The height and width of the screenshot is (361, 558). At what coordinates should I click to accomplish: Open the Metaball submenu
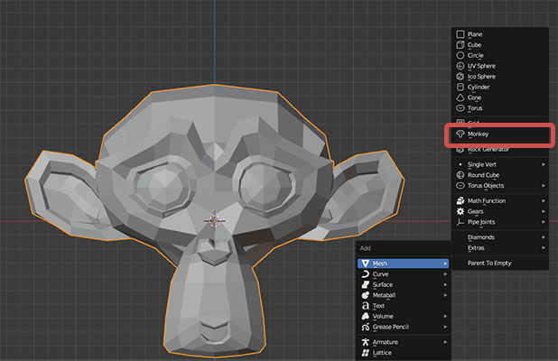(x=404, y=295)
